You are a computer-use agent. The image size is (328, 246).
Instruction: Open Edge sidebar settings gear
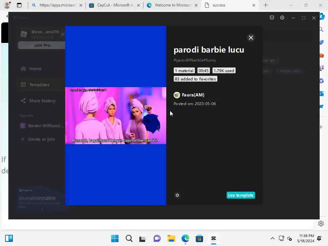[321, 224]
